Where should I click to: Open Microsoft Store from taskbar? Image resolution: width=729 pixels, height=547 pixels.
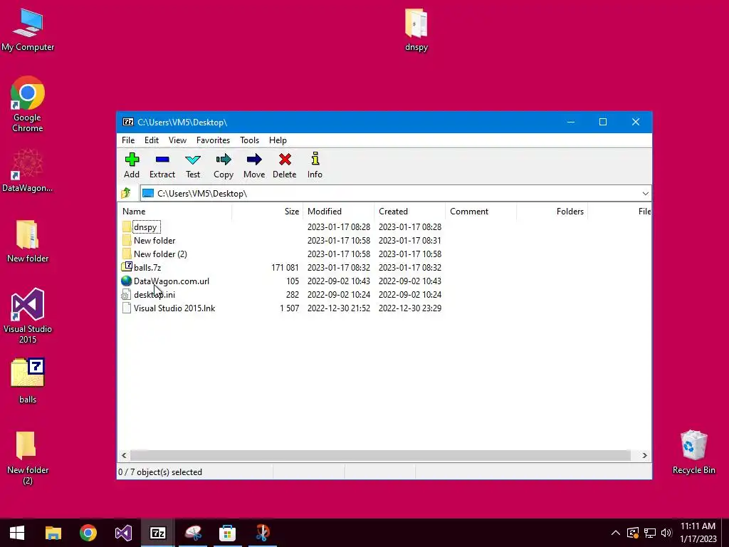coord(227,533)
